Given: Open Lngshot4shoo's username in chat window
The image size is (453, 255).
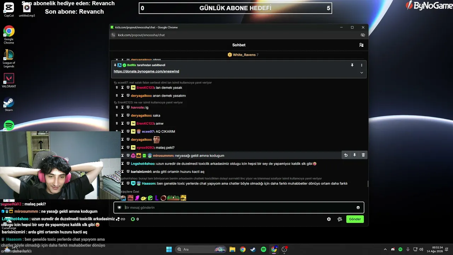Looking at the screenshot, I should tap(143, 164).
